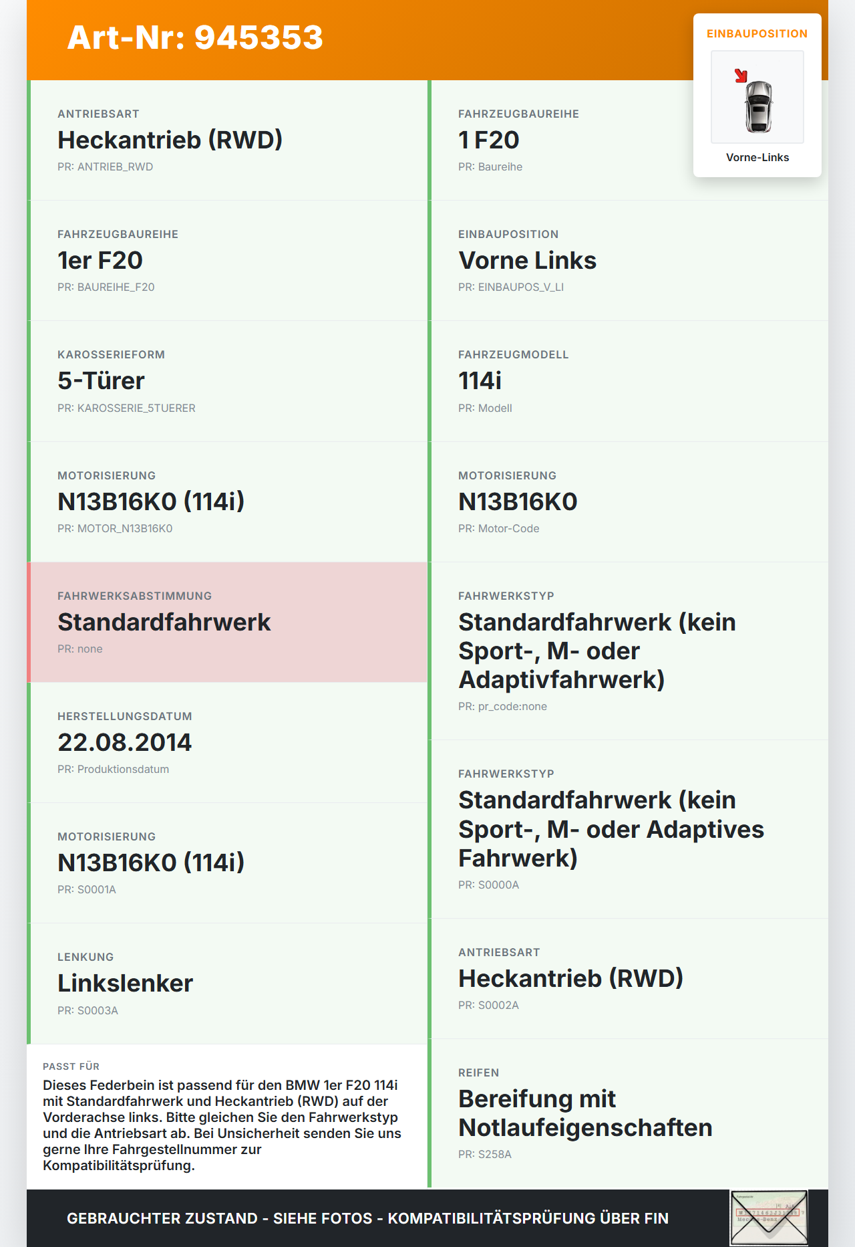
Task: Click the red arrow on the car diagram
Action: [741, 76]
